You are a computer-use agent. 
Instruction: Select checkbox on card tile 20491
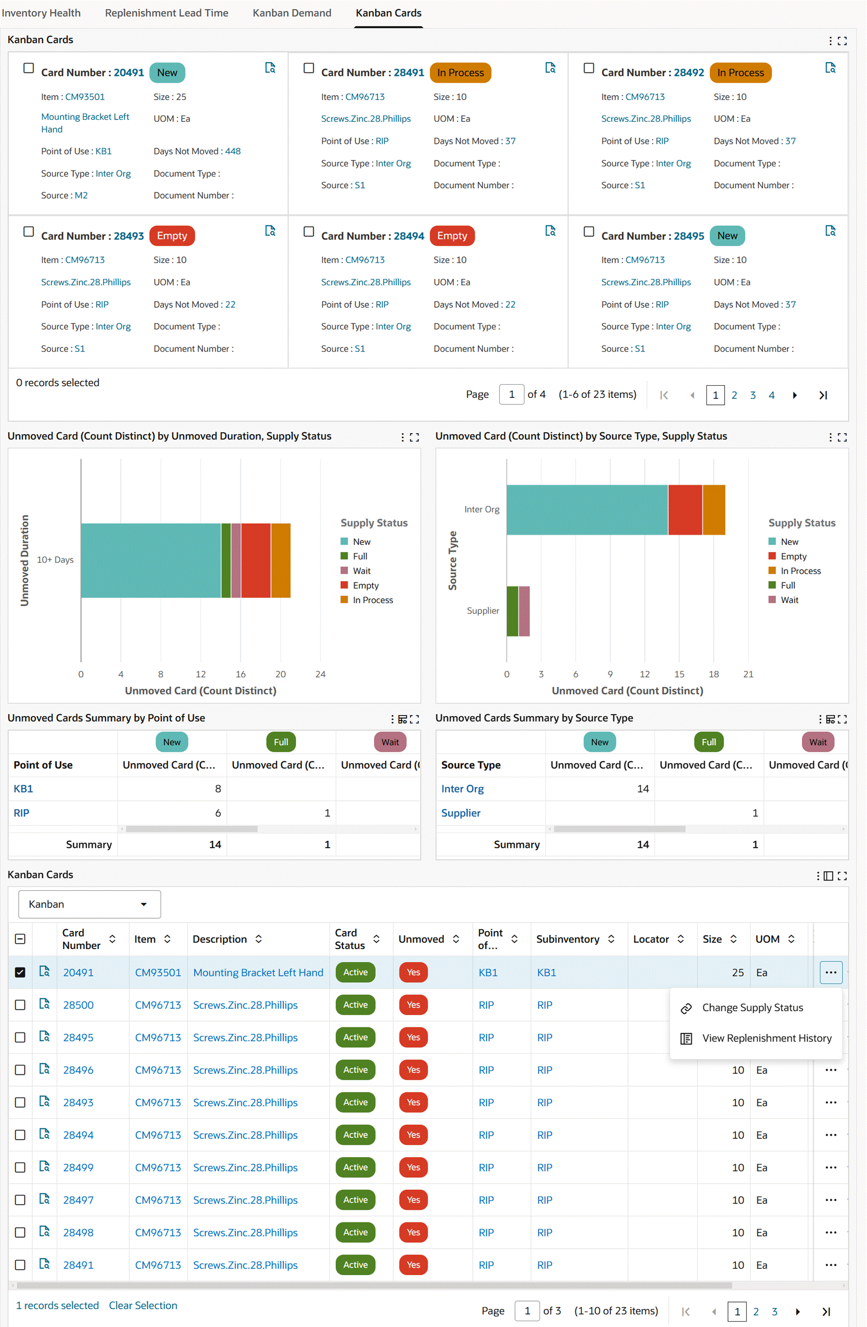click(28, 68)
